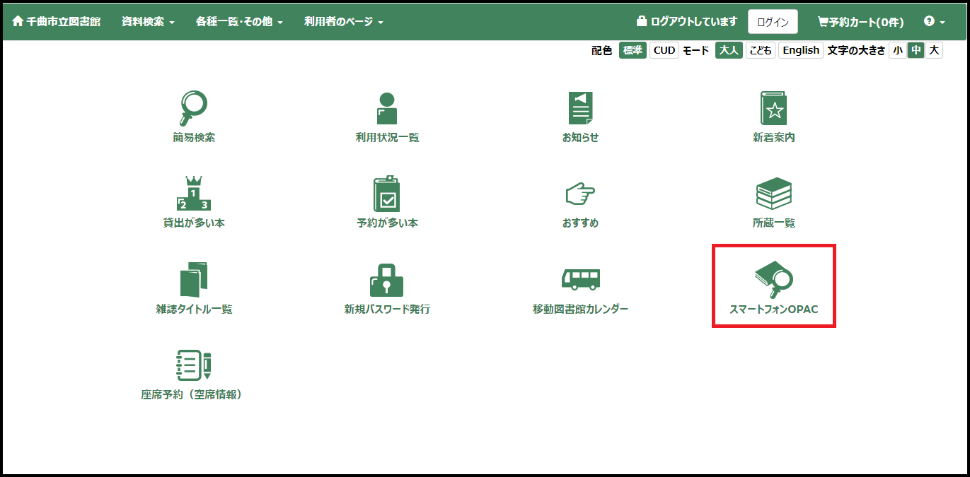
Task: Expand the 資料検索 dropdown menu
Action: tap(148, 22)
